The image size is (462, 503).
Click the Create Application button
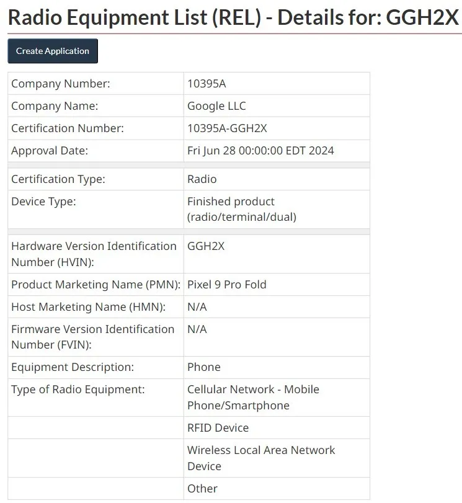[x=53, y=51]
